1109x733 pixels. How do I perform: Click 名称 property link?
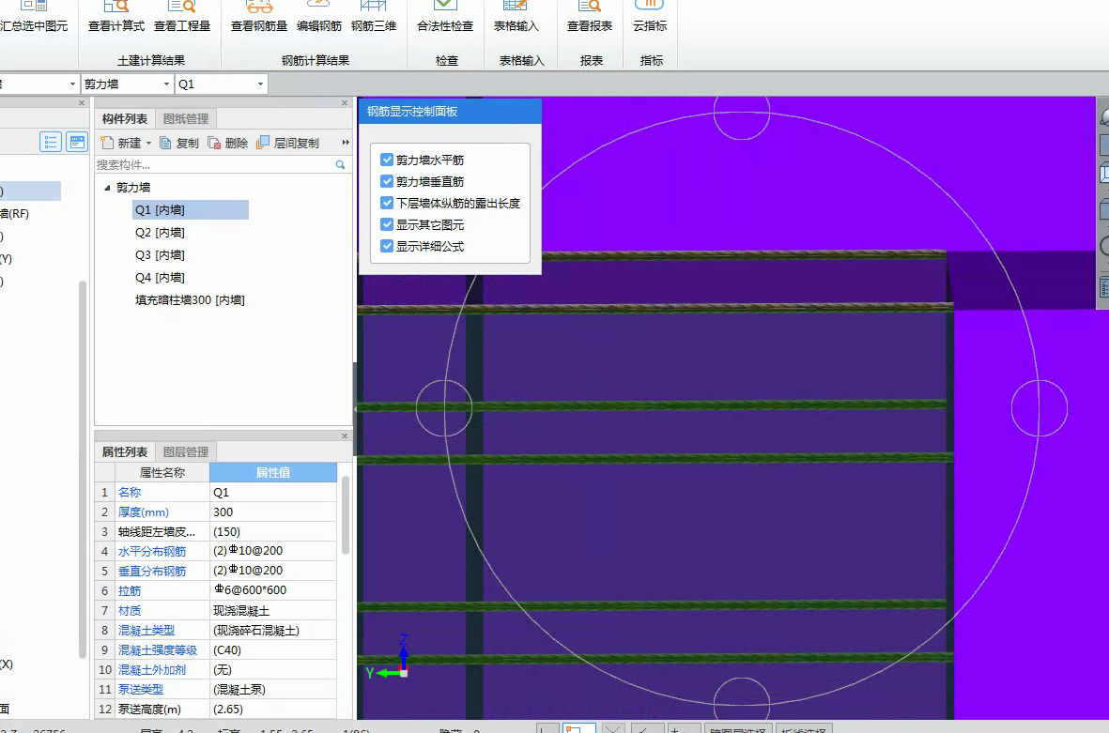tap(130, 492)
